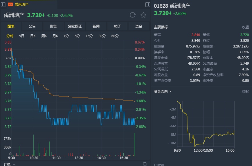Click the pop-out icon near 订单
Viewport: 252px width, 166px height.
[x=145, y=164]
